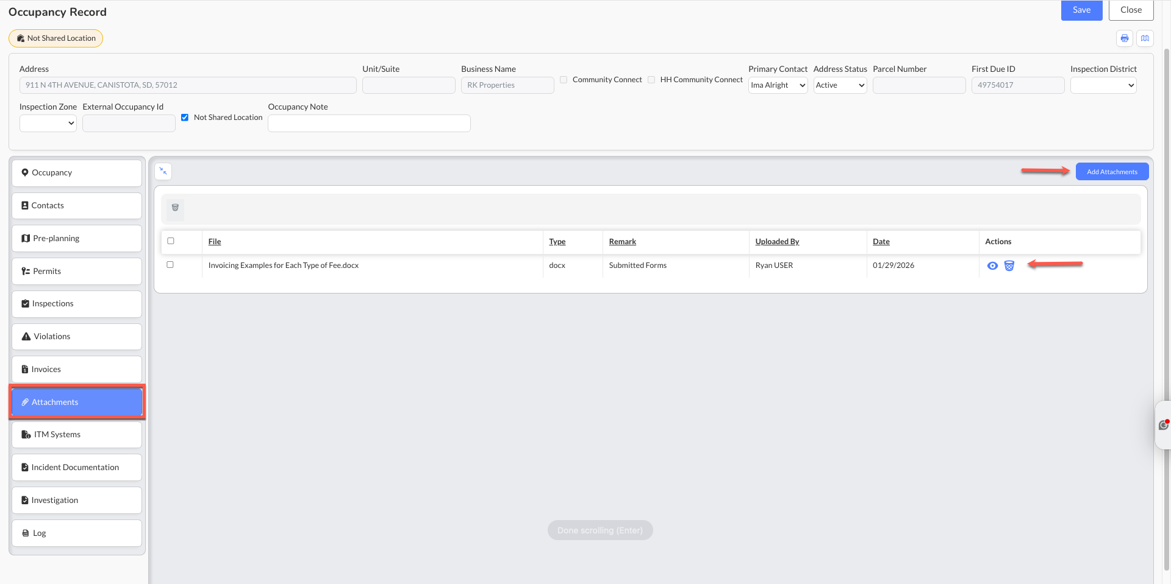Uncheck the Not Shared Location checkbox
Viewport: 1171px width, 584px height.
point(185,118)
